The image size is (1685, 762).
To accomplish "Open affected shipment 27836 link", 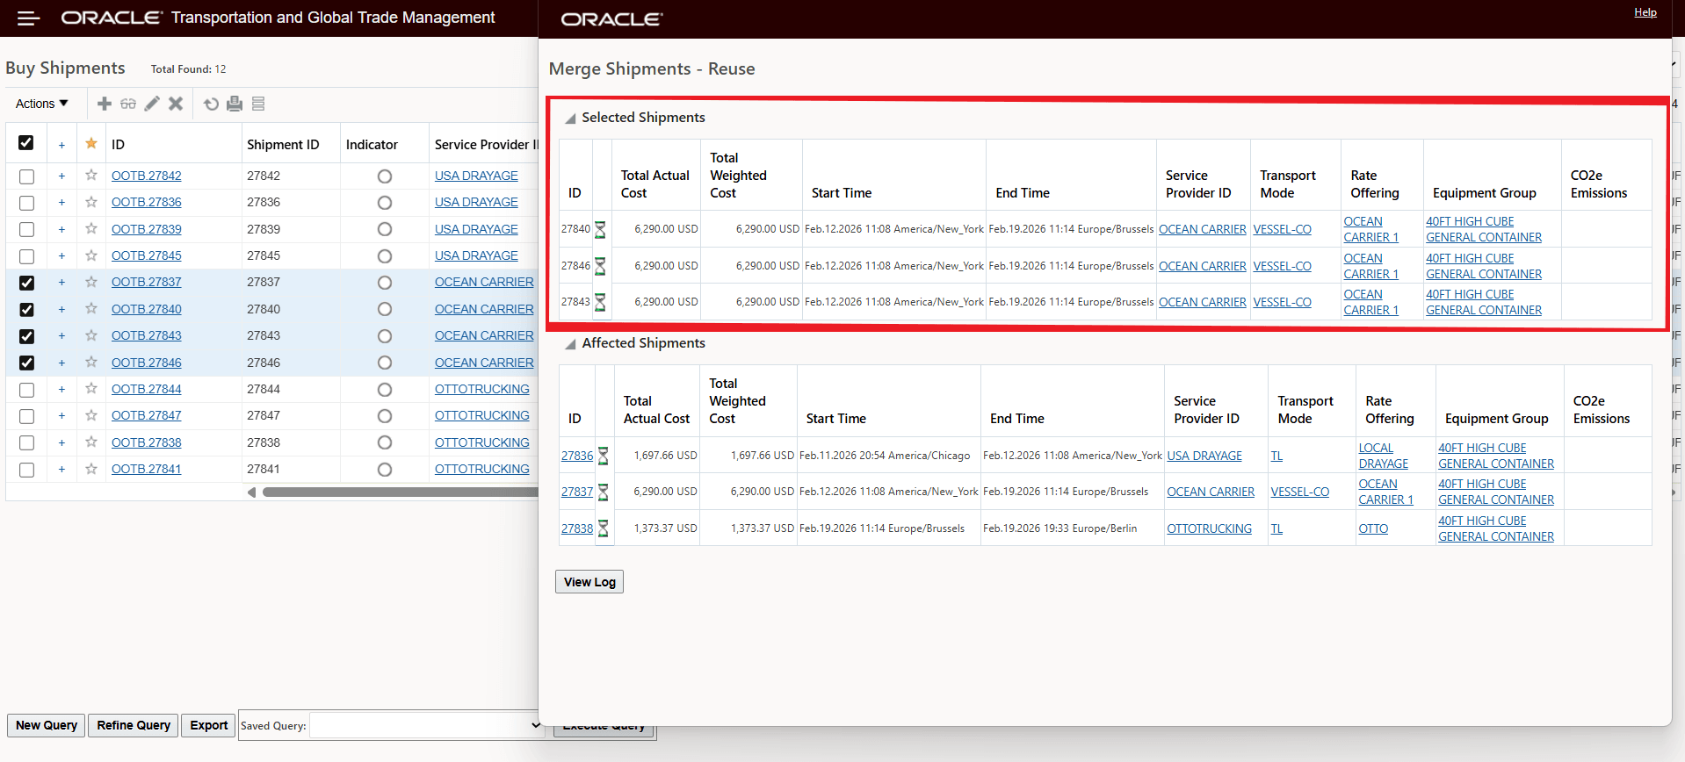I will (x=577, y=456).
